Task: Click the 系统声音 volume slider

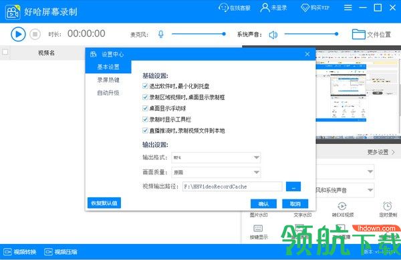Action: (311, 34)
